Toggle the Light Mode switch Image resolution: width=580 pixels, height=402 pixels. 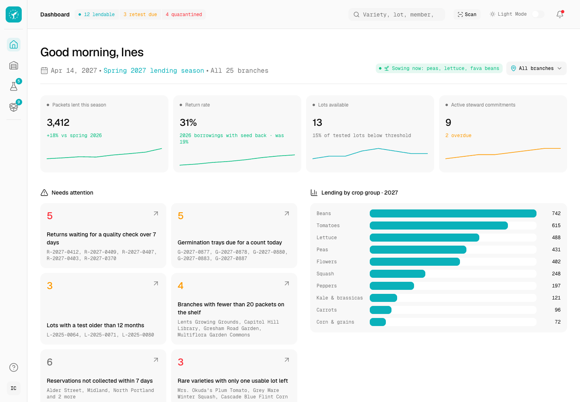[x=538, y=14]
